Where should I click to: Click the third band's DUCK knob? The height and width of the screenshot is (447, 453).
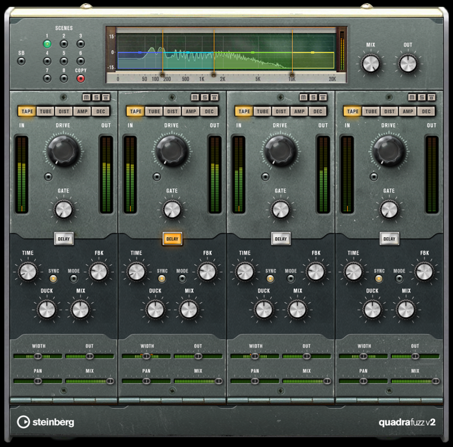coord(264,310)
